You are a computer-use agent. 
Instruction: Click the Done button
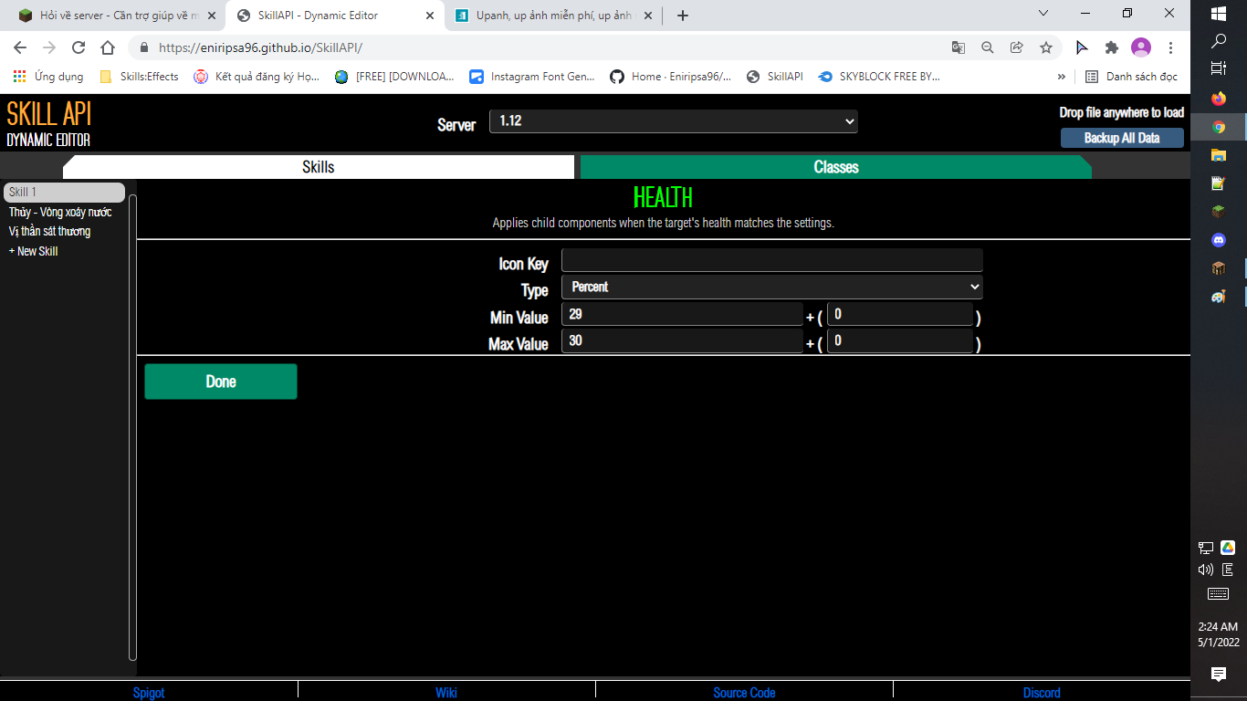[221, 382]
